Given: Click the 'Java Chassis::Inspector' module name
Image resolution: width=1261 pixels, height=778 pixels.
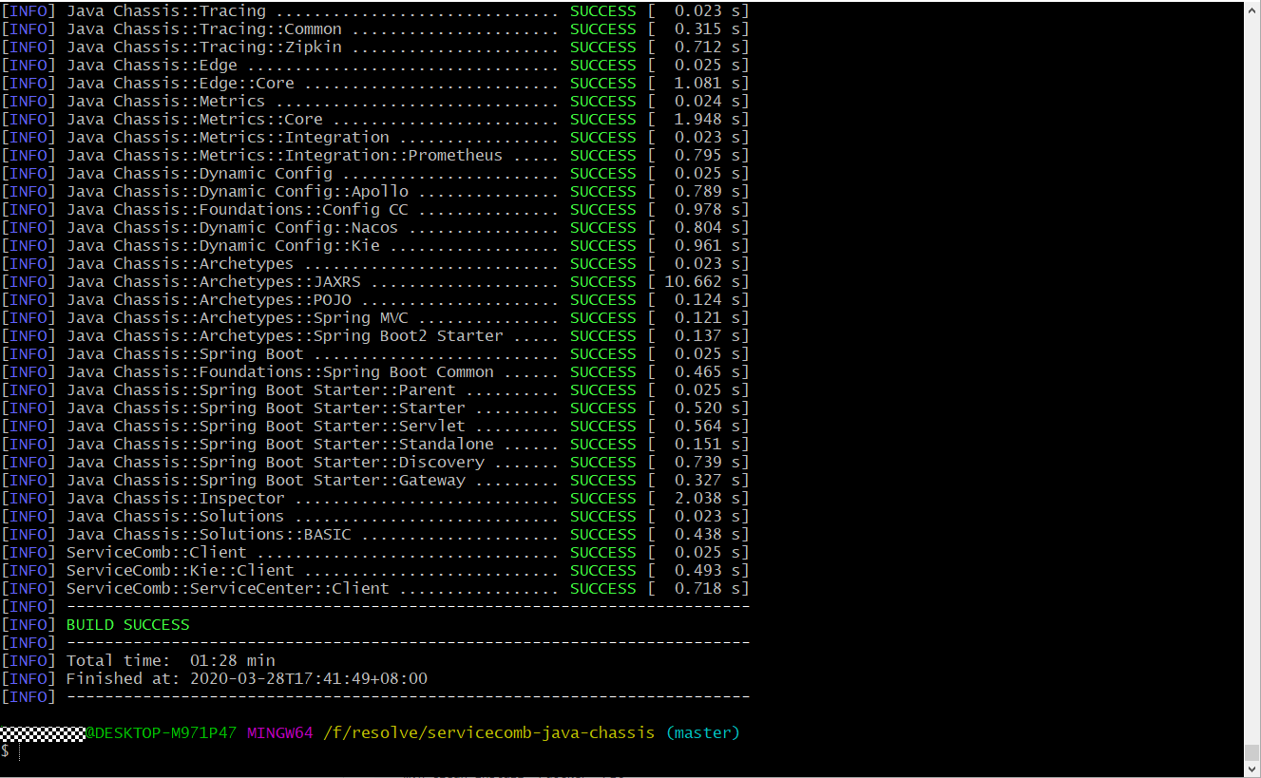Looking at the screenshot, I should [x=176, y=499].
